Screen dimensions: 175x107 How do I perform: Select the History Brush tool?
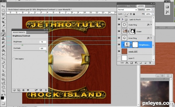click(3, 43)
